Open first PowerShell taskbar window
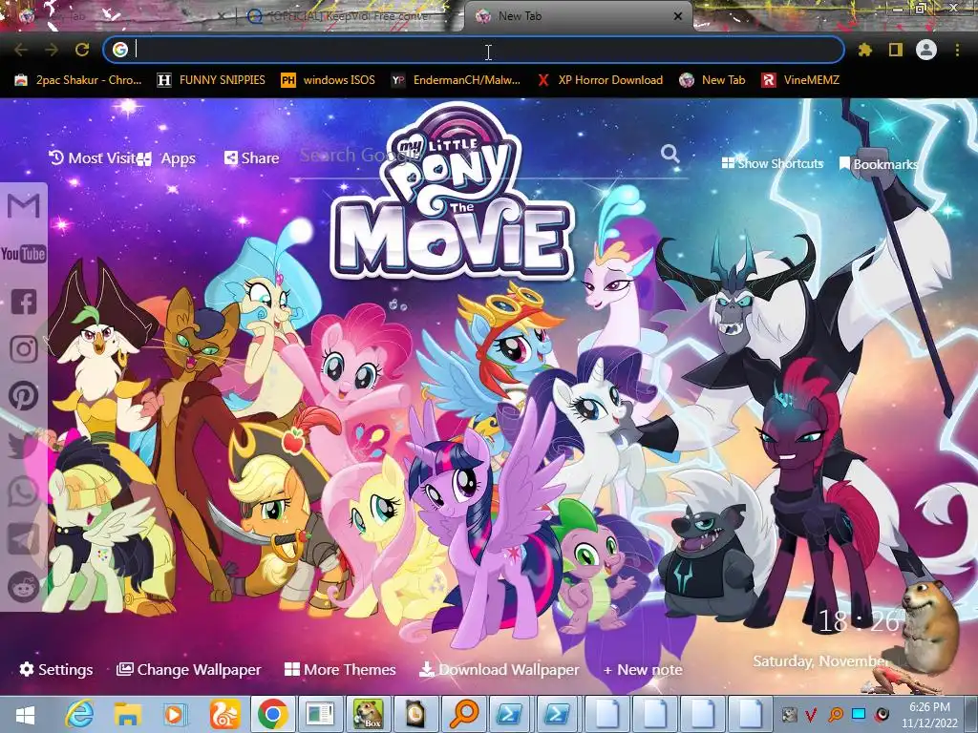 pyautogui.click(x=508, y=715)
